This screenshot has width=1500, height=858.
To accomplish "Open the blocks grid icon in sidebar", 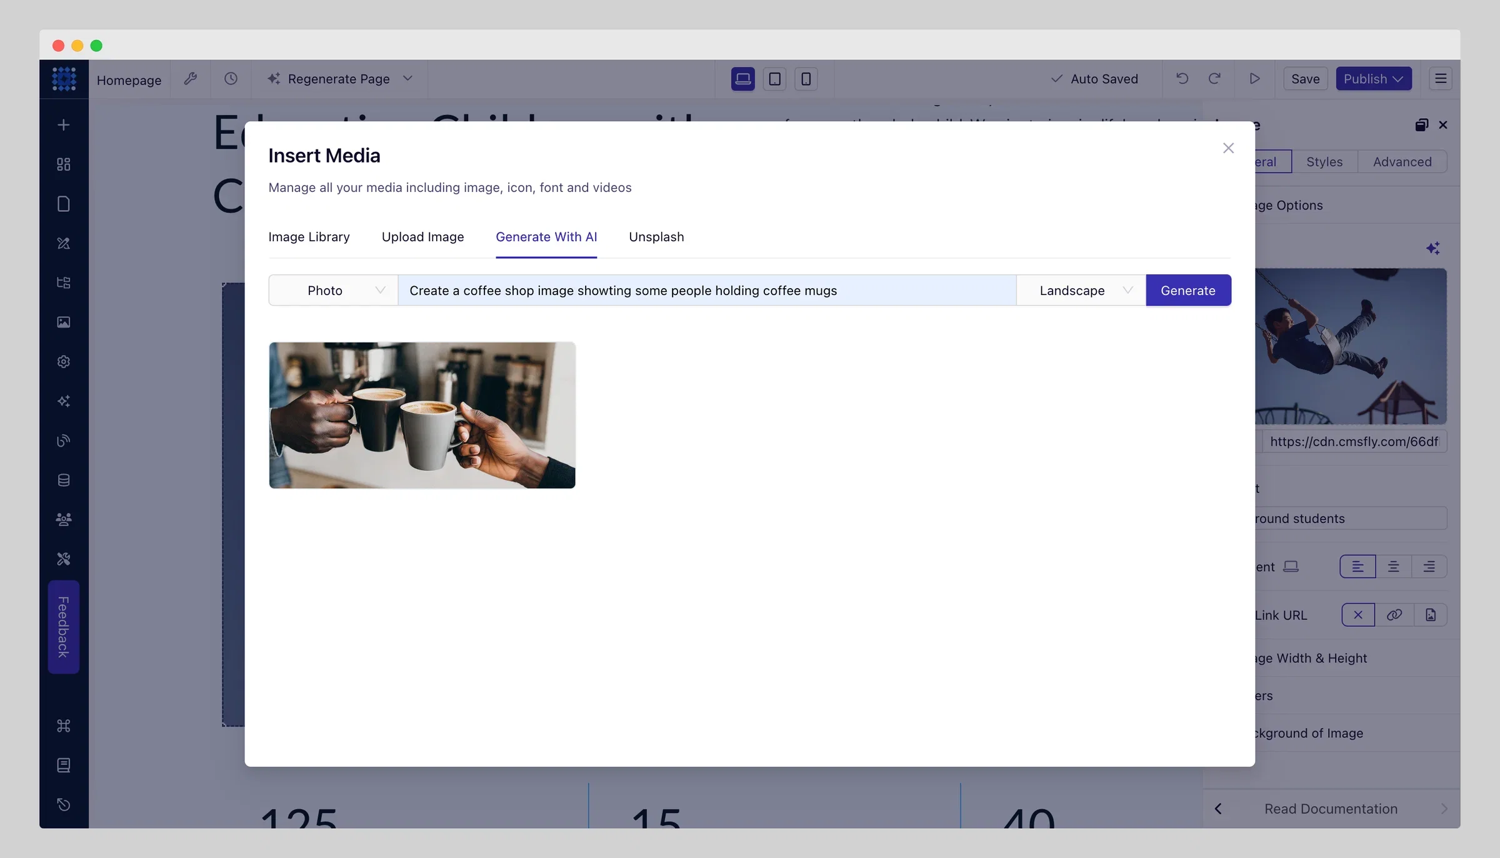I will [x=63, y=164].
